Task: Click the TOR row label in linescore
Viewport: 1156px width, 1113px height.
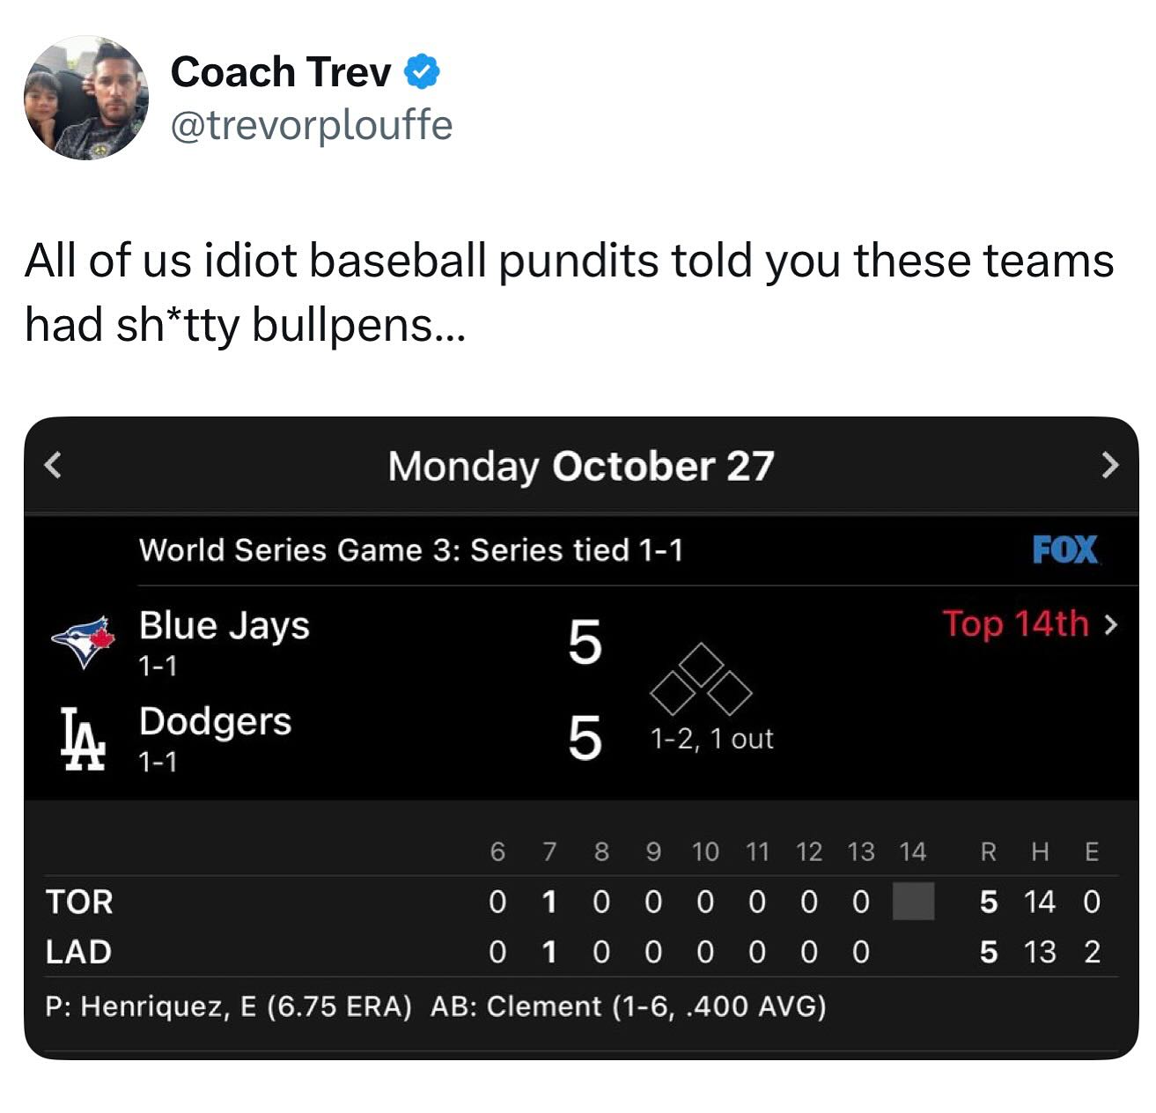Action: click(x=79, y=902)
